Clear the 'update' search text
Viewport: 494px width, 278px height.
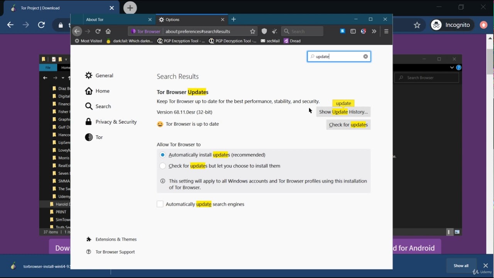[365, 56]
